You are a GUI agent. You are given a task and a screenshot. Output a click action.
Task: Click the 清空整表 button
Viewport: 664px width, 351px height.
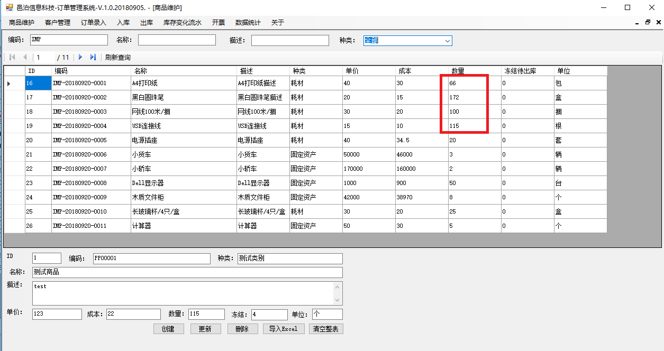pos(327,329)
